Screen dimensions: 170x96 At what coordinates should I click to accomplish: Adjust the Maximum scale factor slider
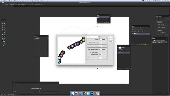(x=97, y=47)
